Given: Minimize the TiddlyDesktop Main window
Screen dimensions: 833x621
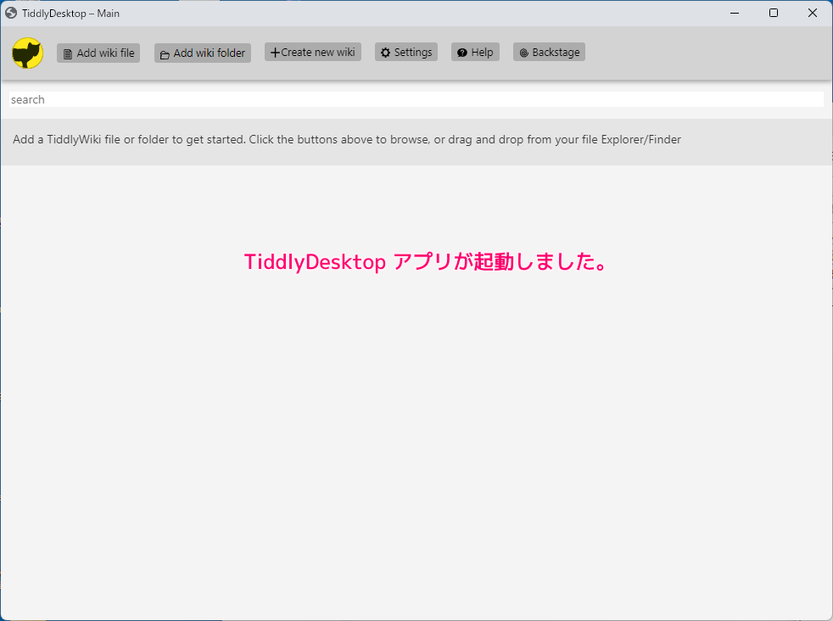Looking at the screenshot, I should pos(734,13).
